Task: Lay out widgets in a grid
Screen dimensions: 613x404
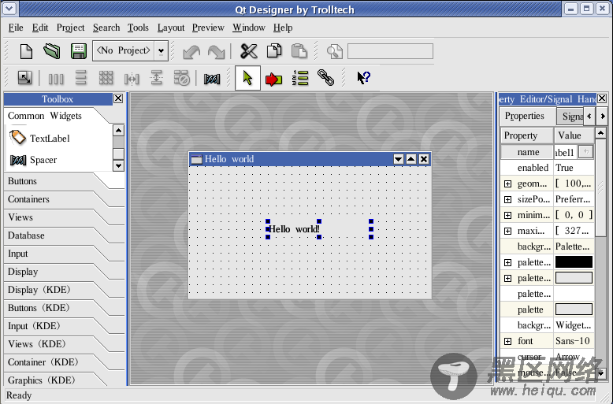Action: point(106,78)
